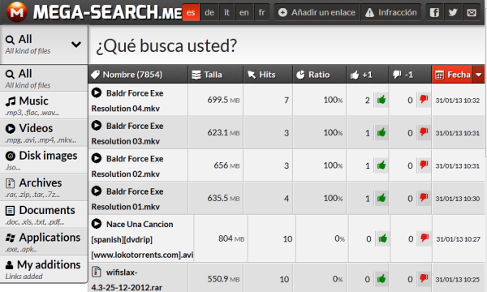Click the red Mega logo icon

17,12
